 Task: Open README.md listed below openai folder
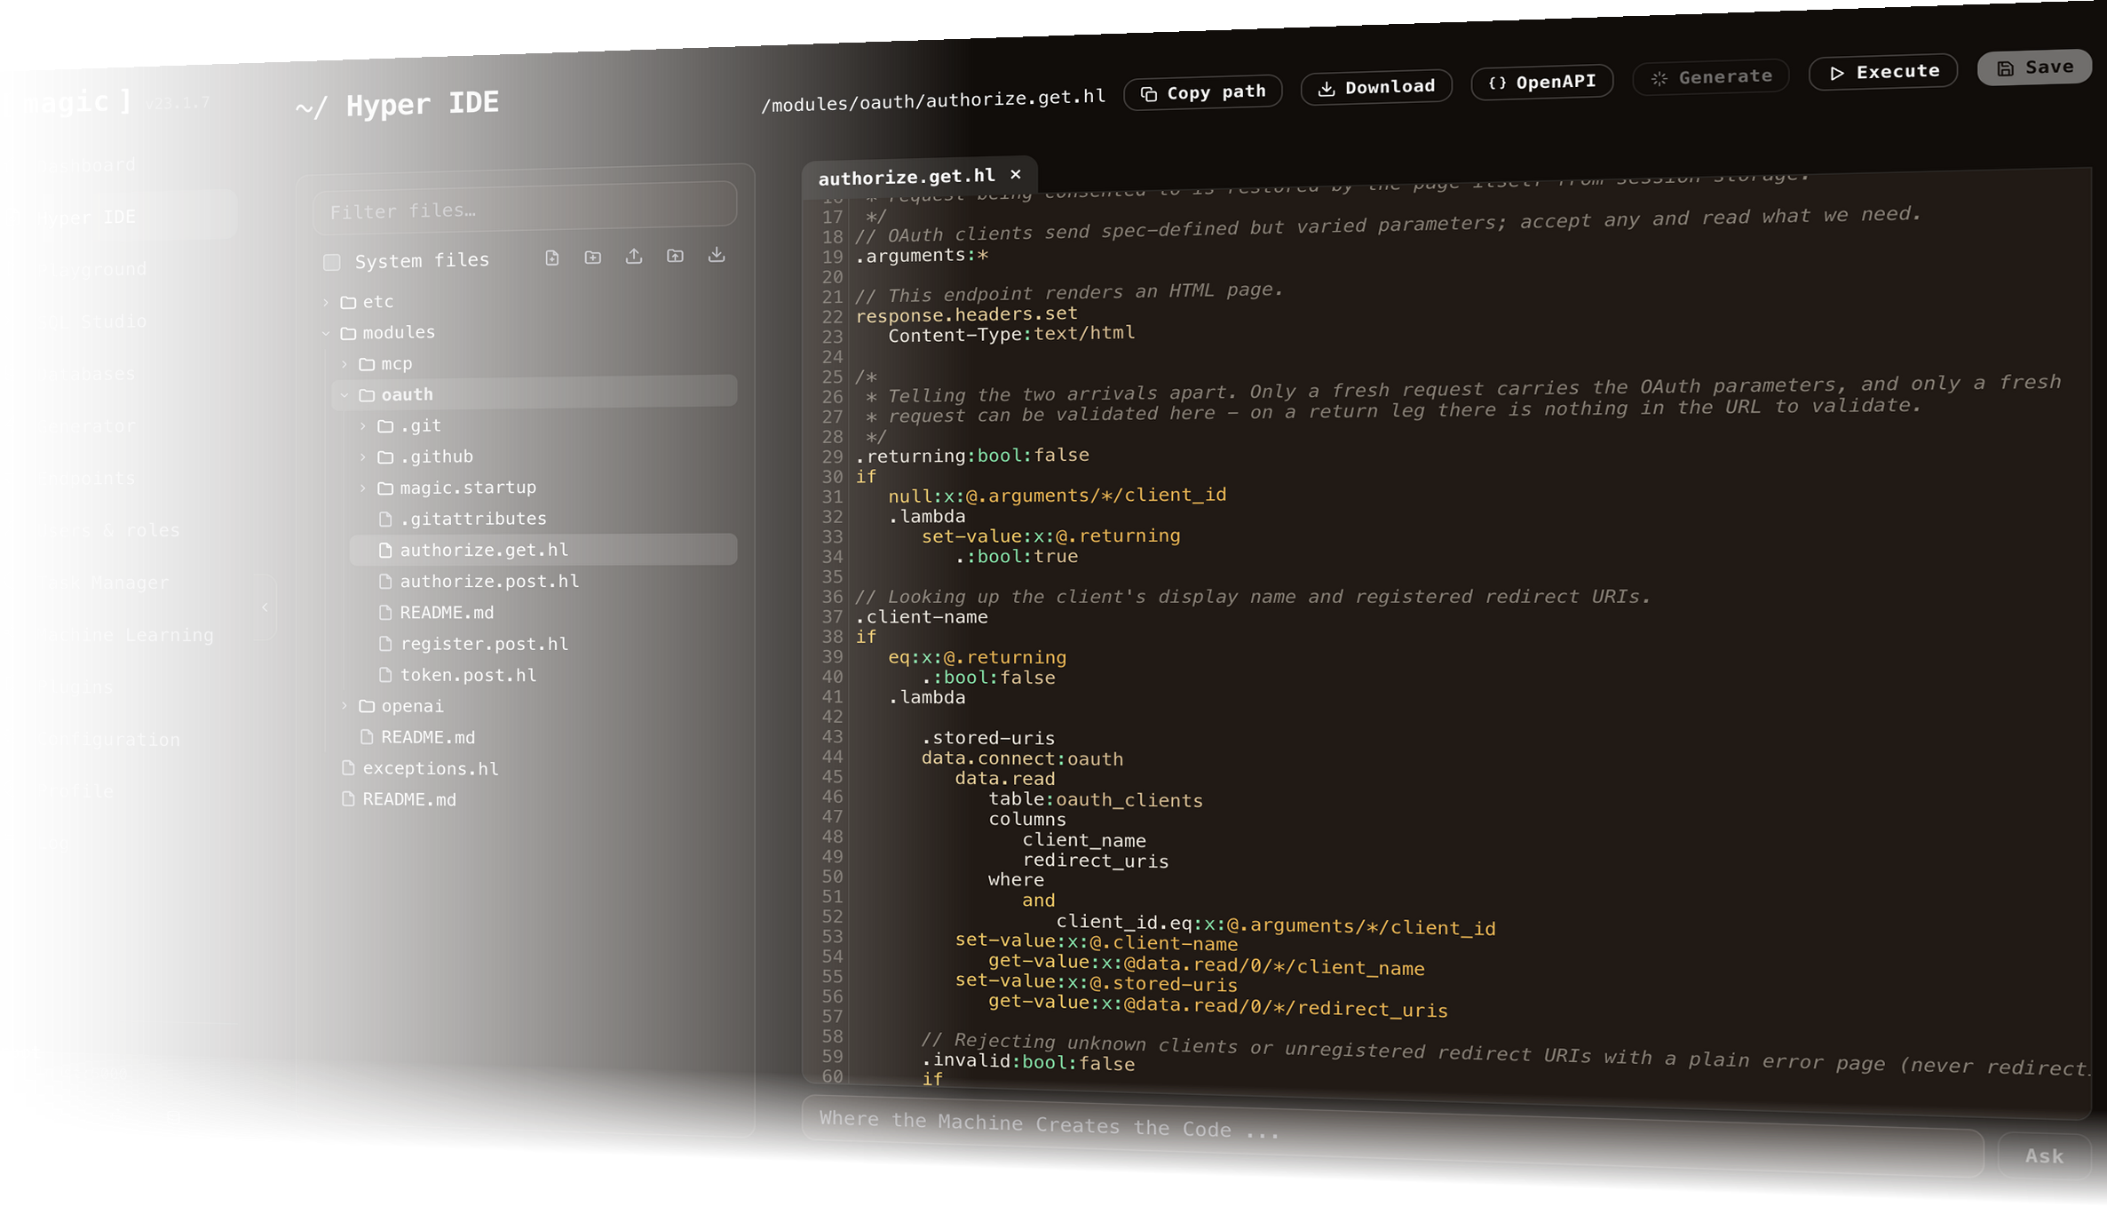click(x=428, y=737)
